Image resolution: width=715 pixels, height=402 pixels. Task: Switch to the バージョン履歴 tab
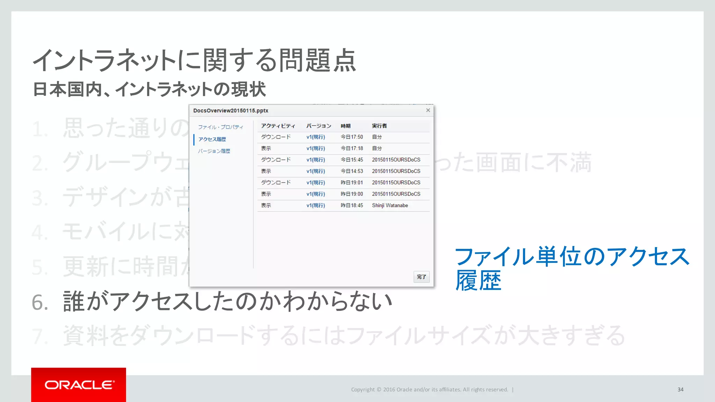214,151
